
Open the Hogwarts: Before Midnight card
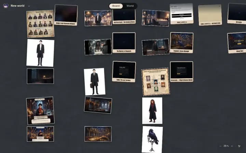[x=181, y=42]
